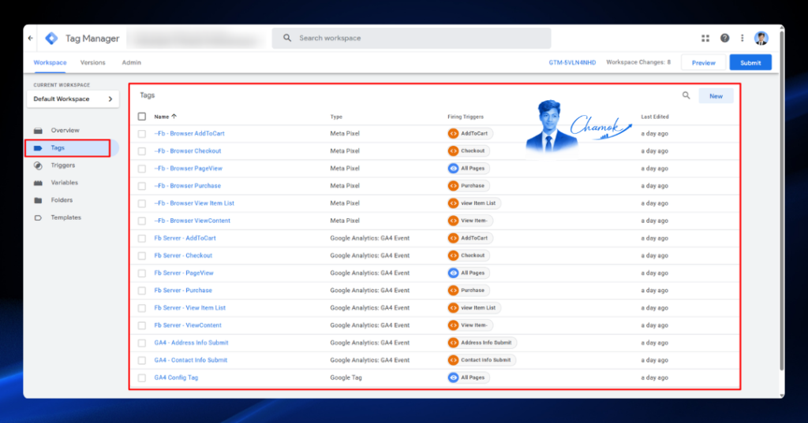Screen dimensions: 808x423
Task: Click the Tag Manager diamond logo
Action: coord(51,38)
